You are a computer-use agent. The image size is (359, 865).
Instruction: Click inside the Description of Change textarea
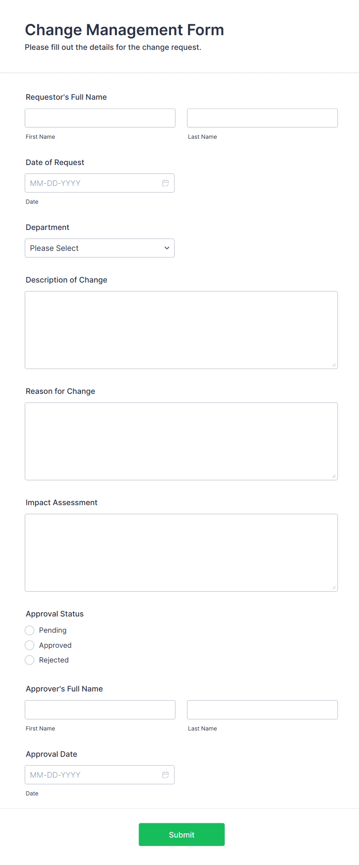181,329
